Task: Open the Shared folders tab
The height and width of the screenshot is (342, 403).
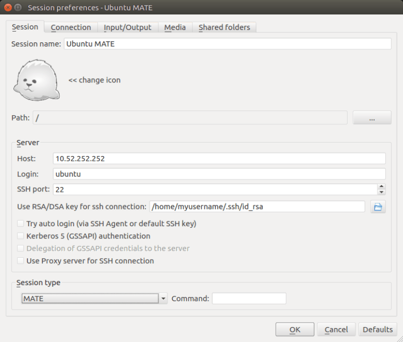Action: tap(224, 27)
